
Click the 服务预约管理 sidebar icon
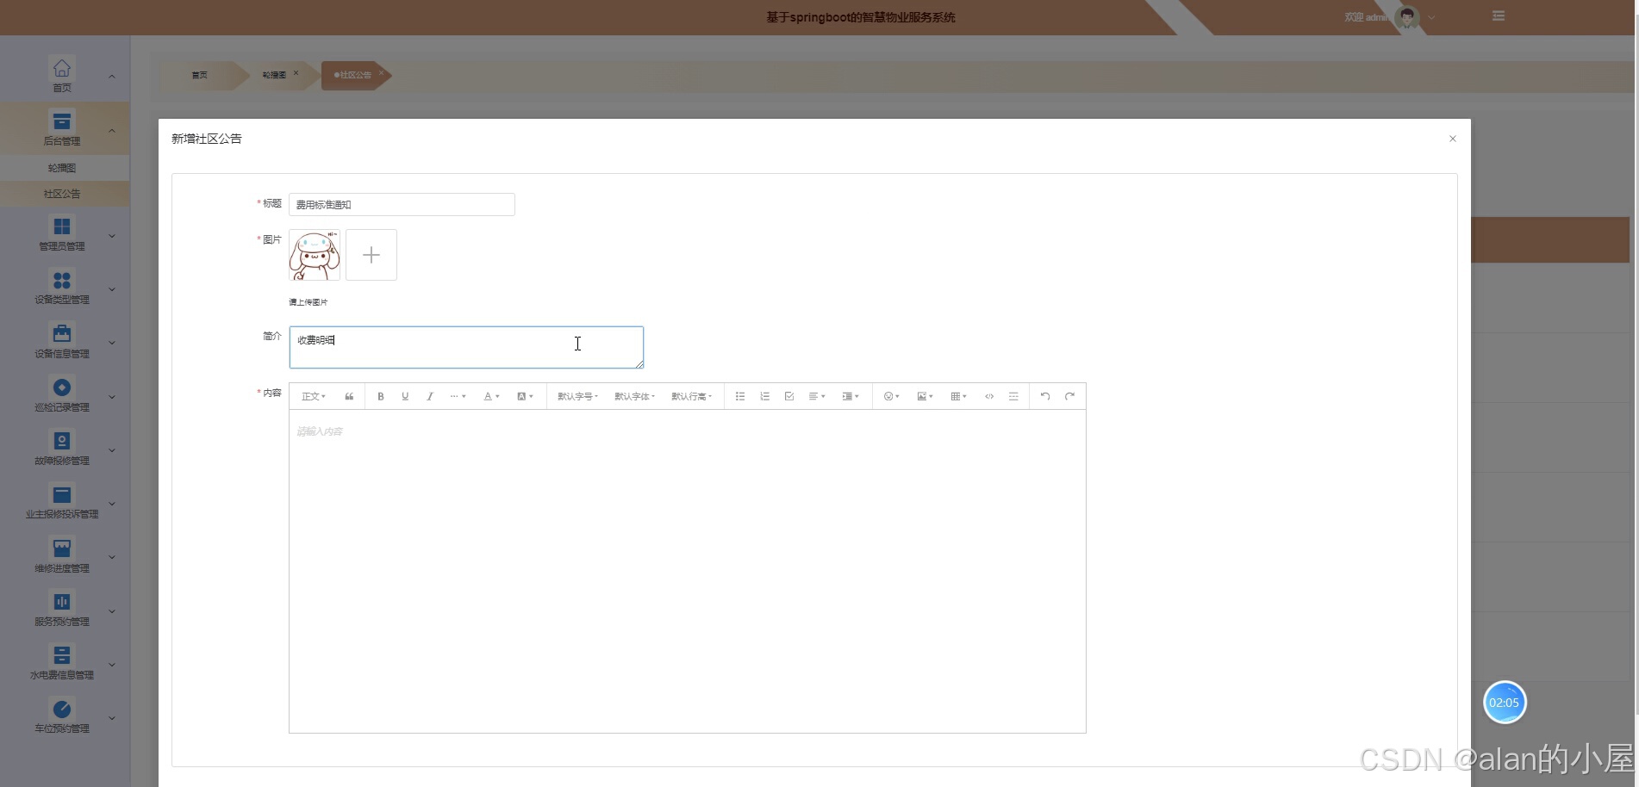[62, 601]
